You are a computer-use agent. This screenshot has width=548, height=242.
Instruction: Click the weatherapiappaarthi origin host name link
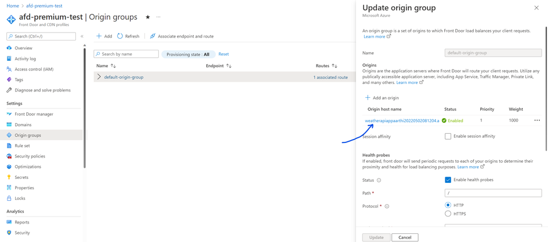tap(402, 120)
